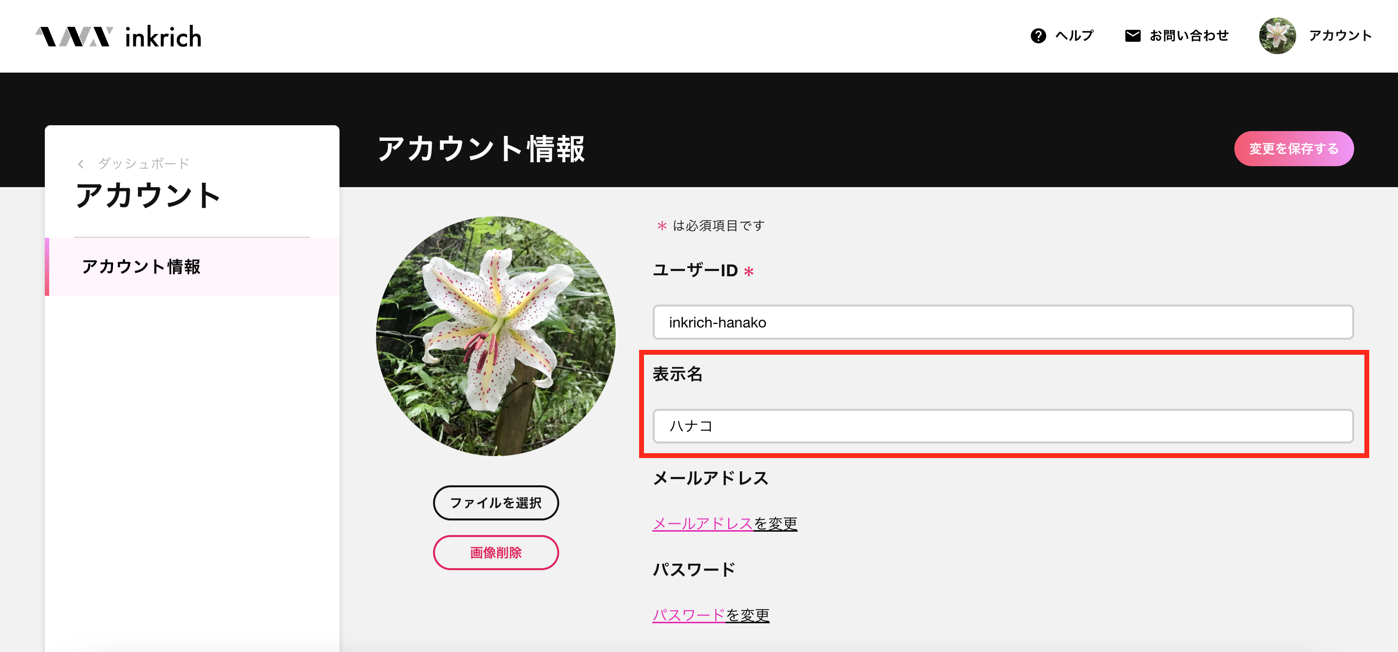Save changes with 変更を保存する button

pyautogui.click(x=1293, y=148)
